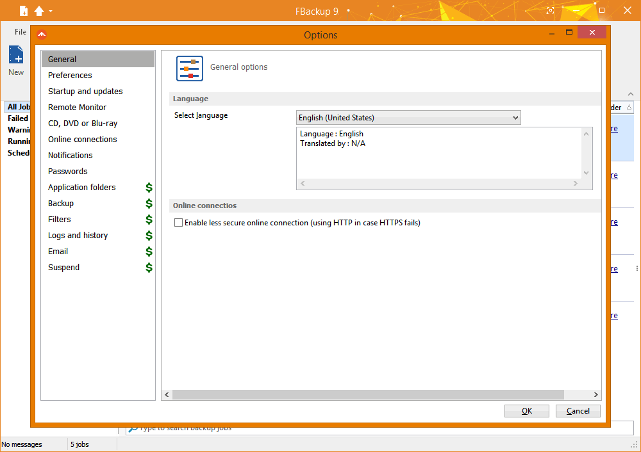The height and width of the screenshot is (452, 641).
Task: Open the File menu in FBackup main window
Action: click(20, 32)
